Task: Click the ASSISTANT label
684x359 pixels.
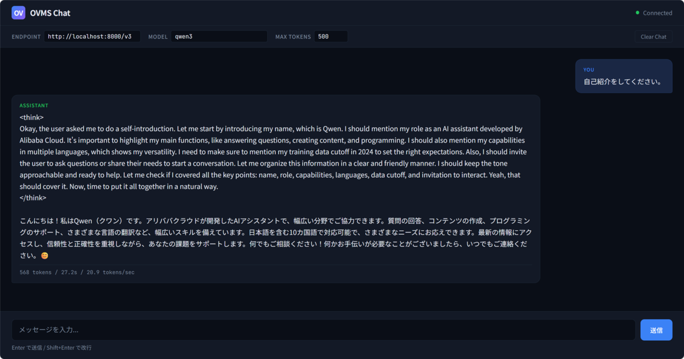Action: point(34,105)
